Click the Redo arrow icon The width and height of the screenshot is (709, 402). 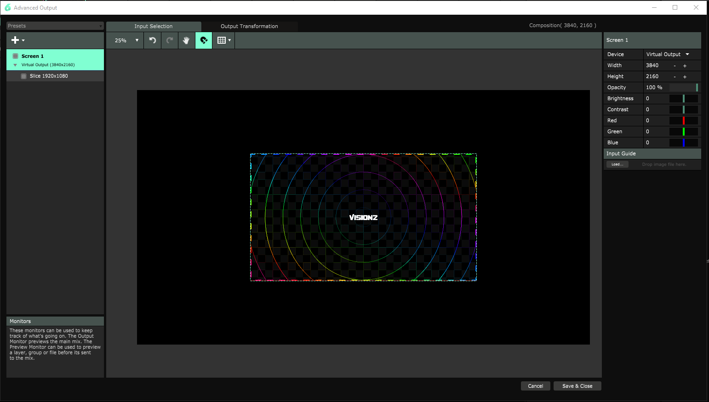[170, 40]
